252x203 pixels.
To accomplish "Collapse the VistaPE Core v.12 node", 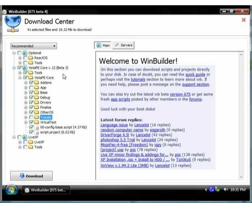I will click(x=14, y=68).
